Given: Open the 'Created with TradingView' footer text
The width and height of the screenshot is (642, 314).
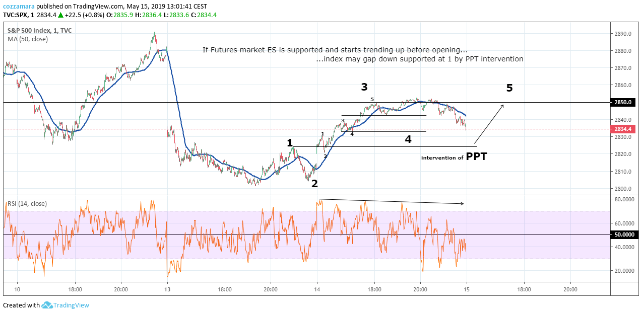Looking at the screenshot, I should [46, 305].
